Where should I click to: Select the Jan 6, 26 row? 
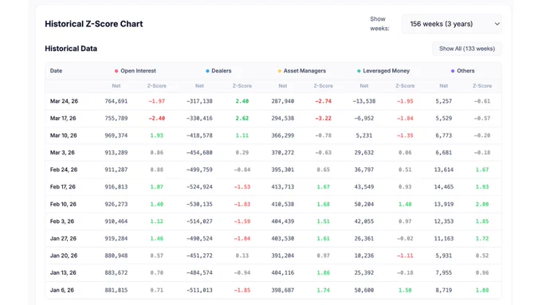[x=273, y=290]
